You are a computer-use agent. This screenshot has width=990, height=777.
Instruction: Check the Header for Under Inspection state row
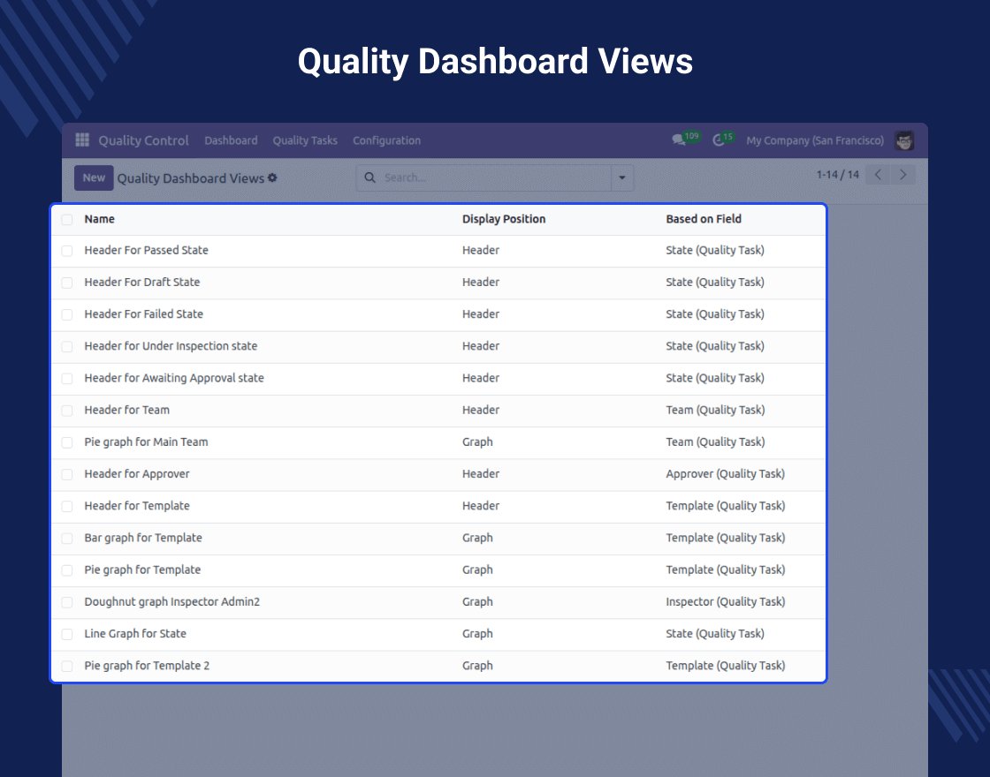click(67, 347)
